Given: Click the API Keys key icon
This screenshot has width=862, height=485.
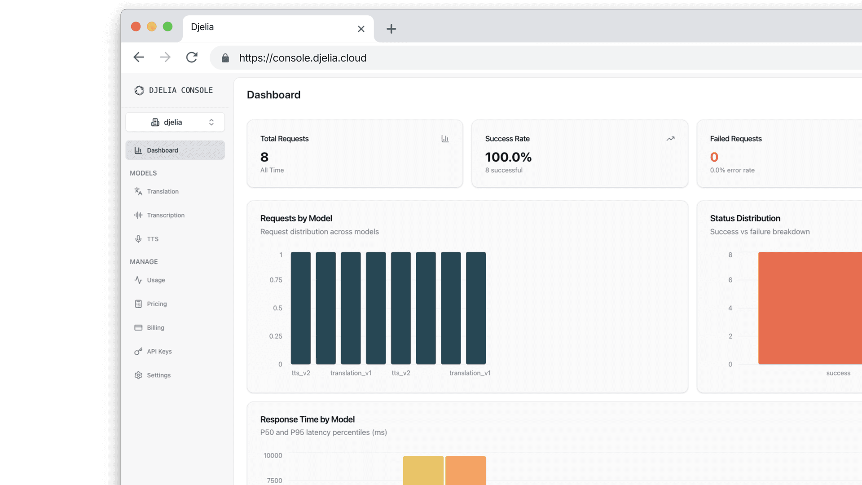Looking at the screenshot, I should point(138,351).
